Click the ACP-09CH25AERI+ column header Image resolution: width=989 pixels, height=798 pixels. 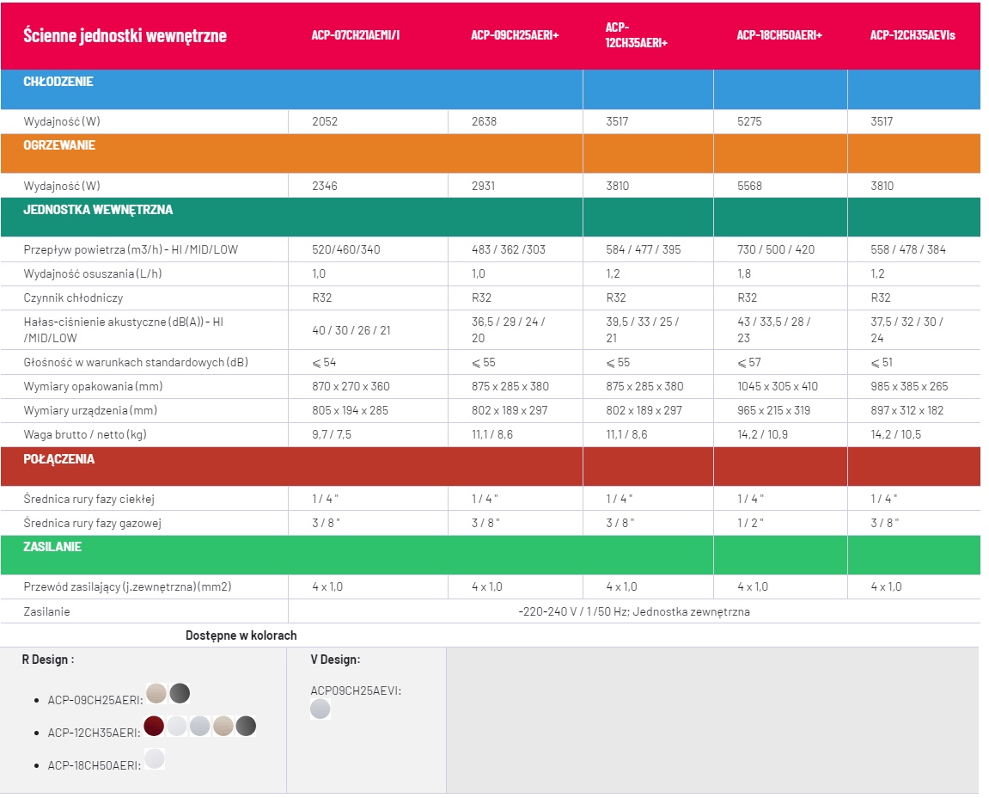515,35
